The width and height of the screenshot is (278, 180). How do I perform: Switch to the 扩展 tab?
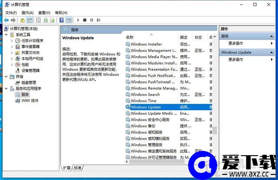pos(66,168)
